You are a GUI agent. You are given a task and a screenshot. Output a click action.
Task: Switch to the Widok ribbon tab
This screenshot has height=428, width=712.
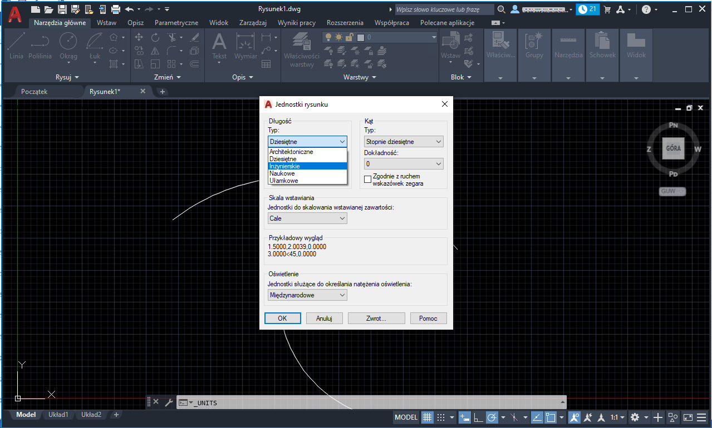tap(219, 23)
